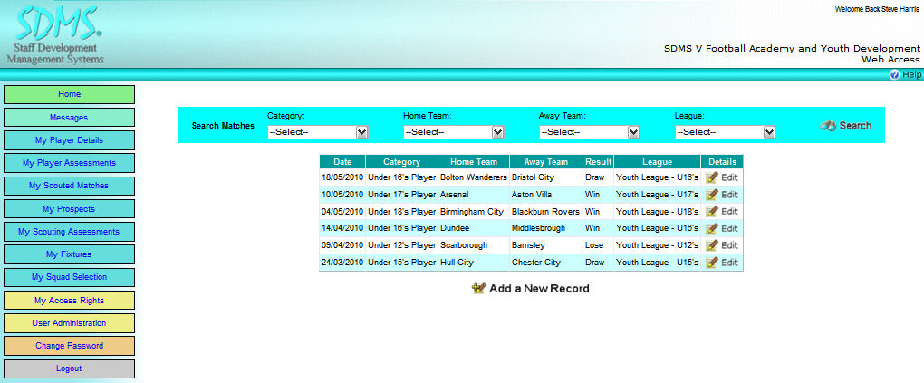Click the Help question mark icon
The width and height of the screenshot is (924, 383).
[894, 75]
